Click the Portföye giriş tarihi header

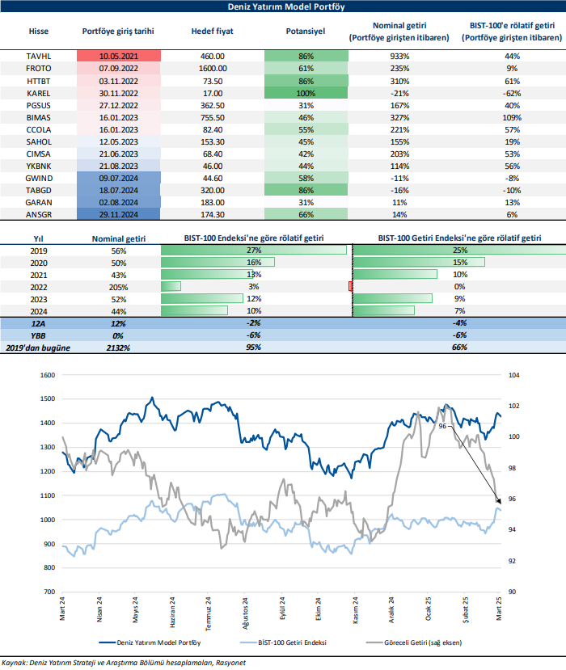118,32
